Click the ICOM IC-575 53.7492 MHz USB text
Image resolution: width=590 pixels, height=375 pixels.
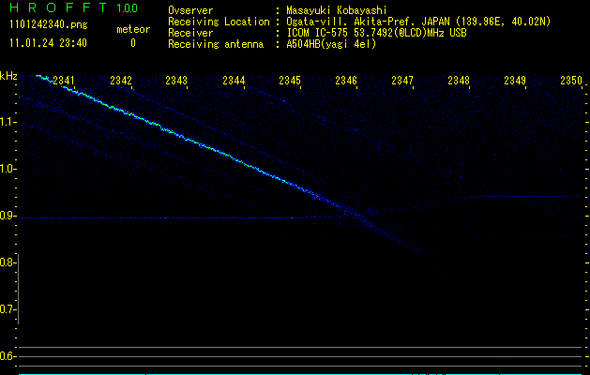pyautogui.click(x=376, y=33)
